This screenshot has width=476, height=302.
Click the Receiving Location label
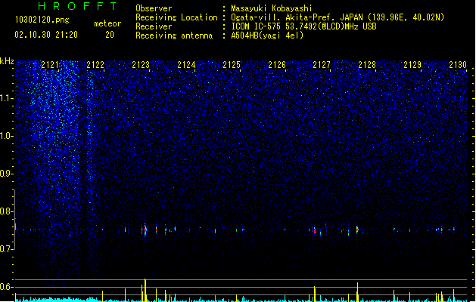[176, 17]
